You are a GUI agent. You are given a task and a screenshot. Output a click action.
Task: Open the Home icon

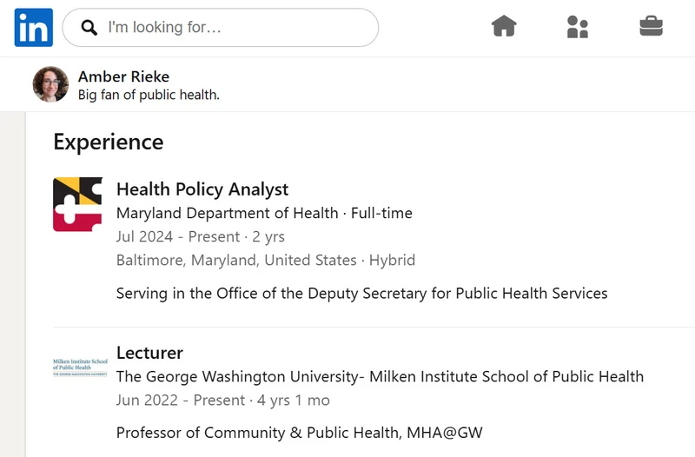point(504,26)
